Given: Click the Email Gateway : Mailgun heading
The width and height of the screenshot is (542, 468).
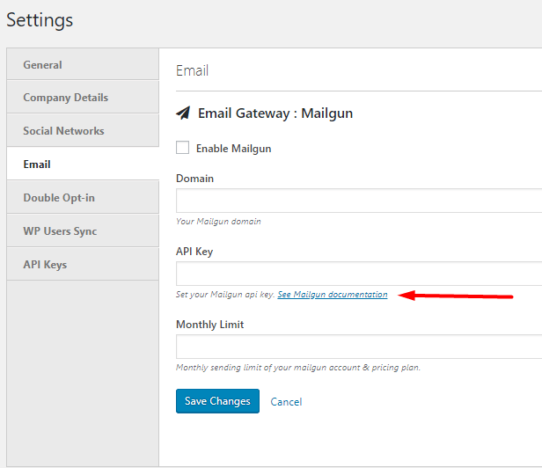Looking at the screenshot, I should coord(275,113).
